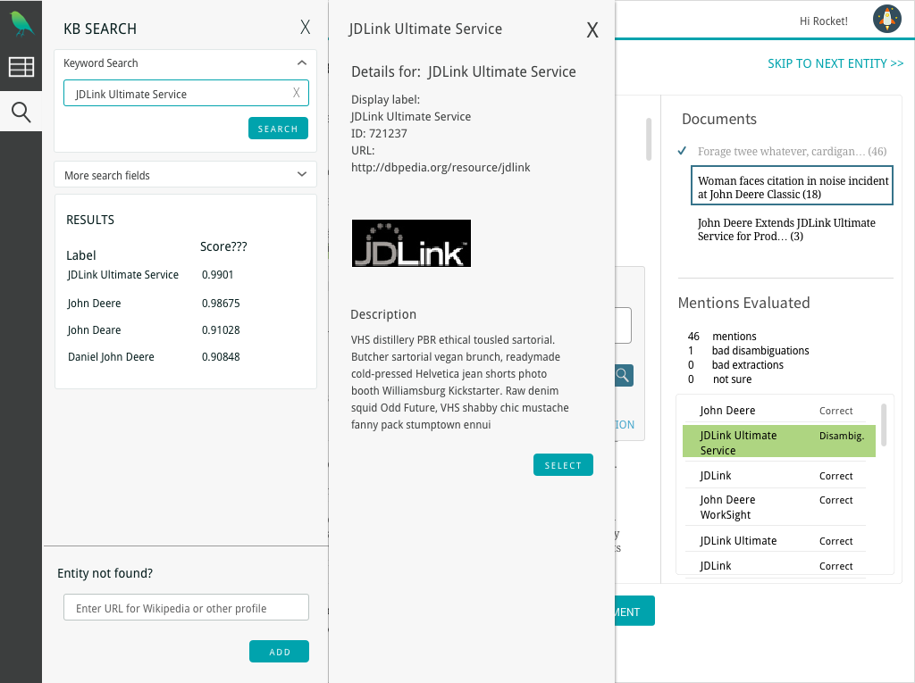Image resolution: width=915 pixels, height=683 pixels.
Task: Click the Score??? column header
Action: pyautogui.click(x=223, y=246)
